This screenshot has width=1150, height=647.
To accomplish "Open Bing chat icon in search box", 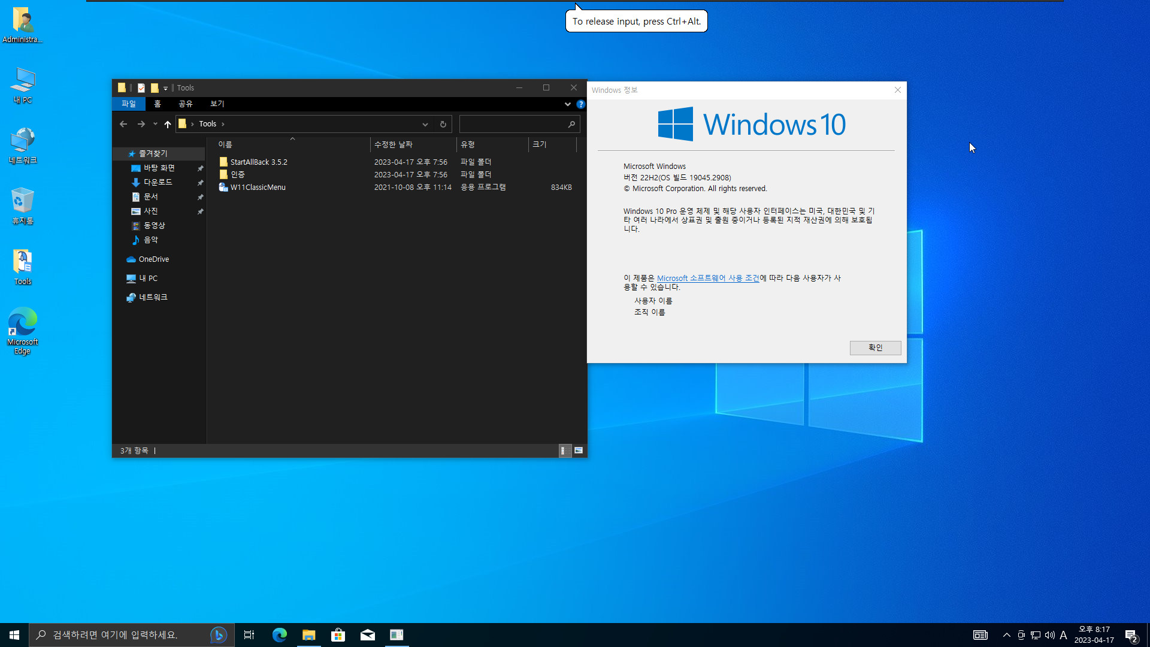I will pos(219,635).
